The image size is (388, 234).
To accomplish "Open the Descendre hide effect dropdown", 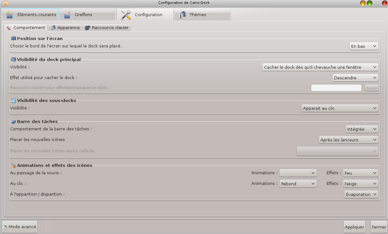I will click(x=355, y=78).
